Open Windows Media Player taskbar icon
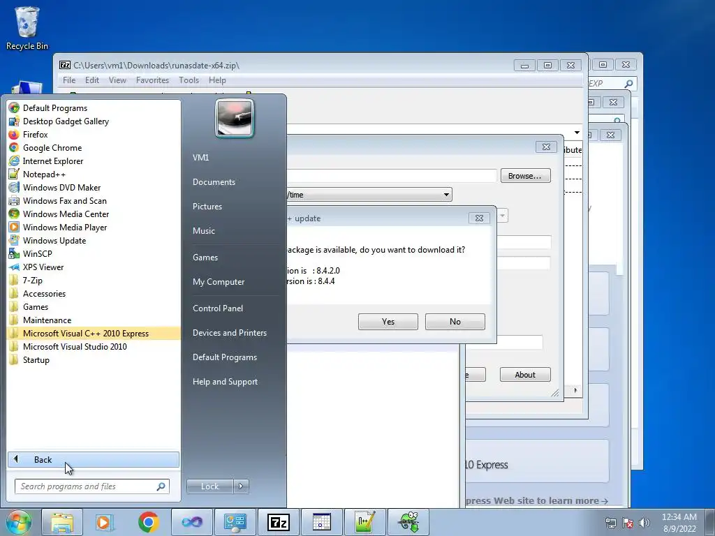Image resolution: width=715 pixels, height=536 pixels. 105,522
